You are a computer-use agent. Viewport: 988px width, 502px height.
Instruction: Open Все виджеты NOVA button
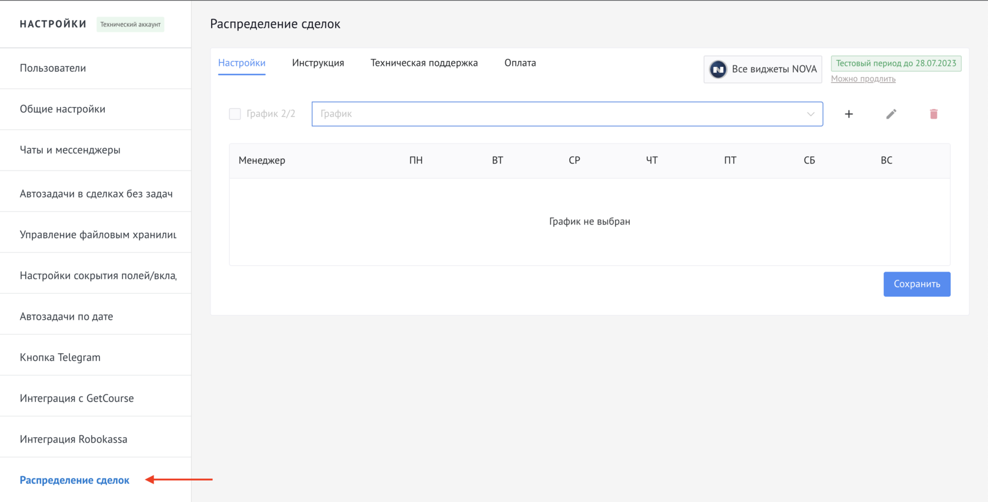tap(763, 69)
